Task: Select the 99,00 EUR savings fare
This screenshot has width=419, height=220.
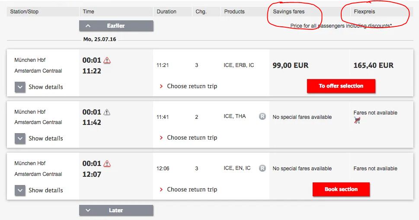Action: (291, 66)
